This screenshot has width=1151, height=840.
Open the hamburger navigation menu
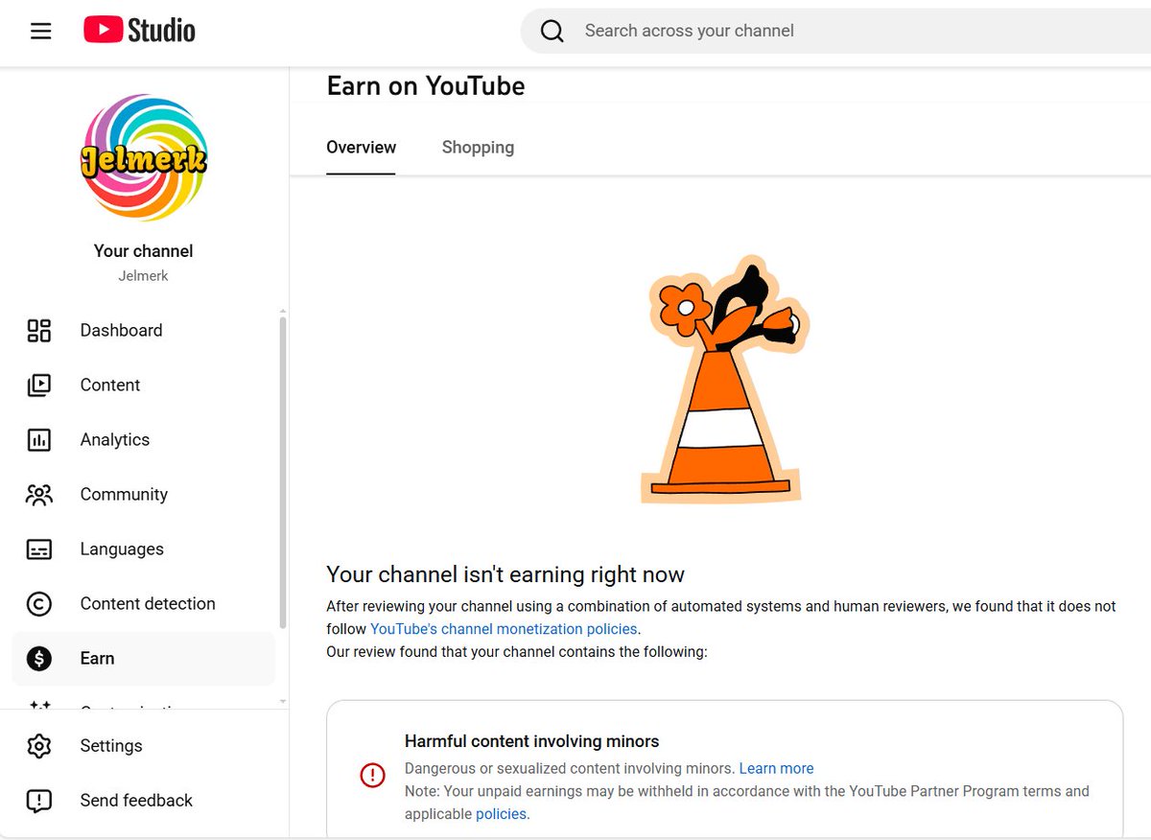(x=40, y=31)
